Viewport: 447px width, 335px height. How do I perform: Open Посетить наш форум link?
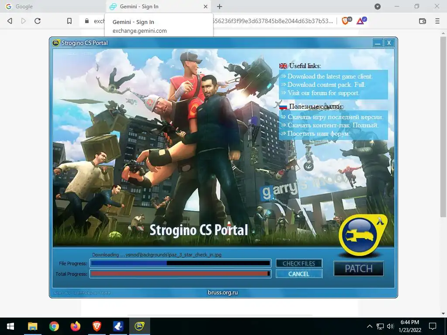coord(318,133)
